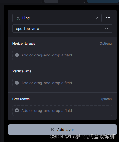Add a field to the Horizontal axis

pyautogui.click(x=62, y=55)
